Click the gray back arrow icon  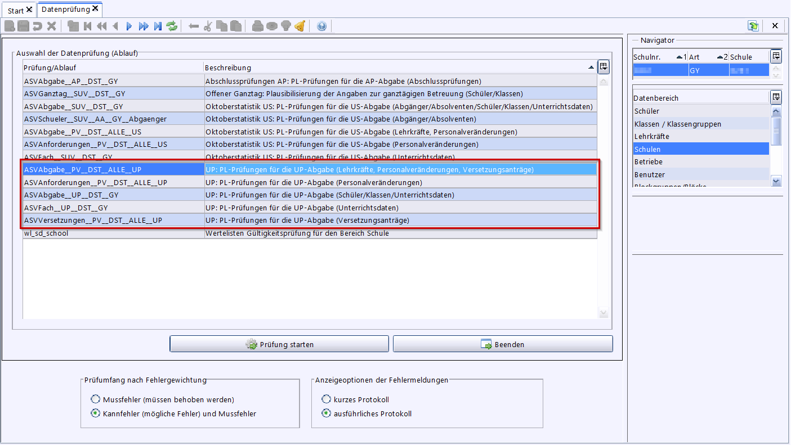(x=194, y=26)
